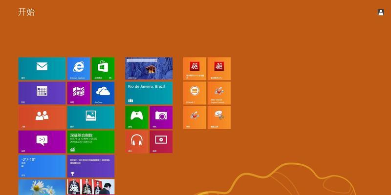Open the Video play-screen tile
This screenshot has width=391, height=195.
coord(161,142)
